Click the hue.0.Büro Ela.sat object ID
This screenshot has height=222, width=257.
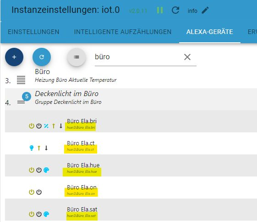click(81, 216)
